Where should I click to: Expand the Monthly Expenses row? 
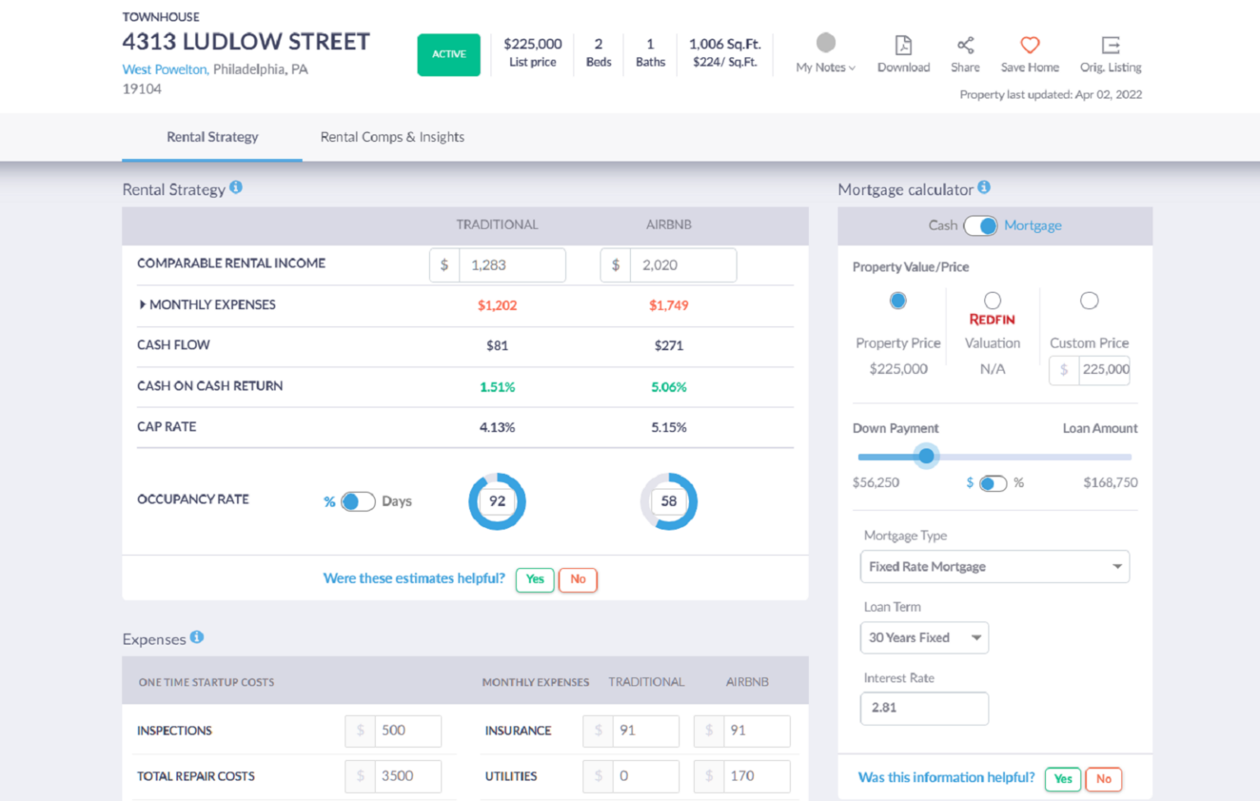pos(142,304)
